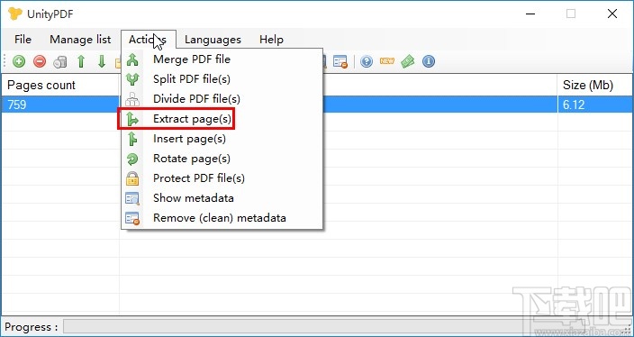Viewport: 634px width, 337px height.
Task: Select the 6.12 size cell
Action: (594, 105)
